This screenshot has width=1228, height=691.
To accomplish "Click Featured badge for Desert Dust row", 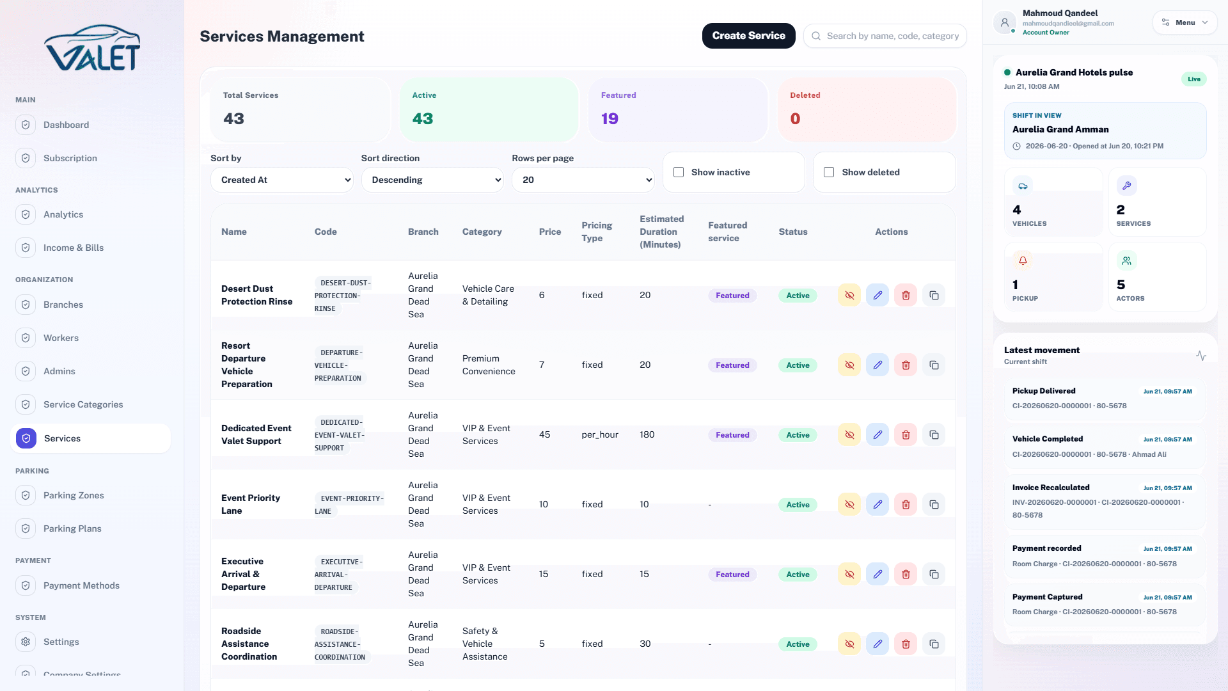I will tap(732, 295).
